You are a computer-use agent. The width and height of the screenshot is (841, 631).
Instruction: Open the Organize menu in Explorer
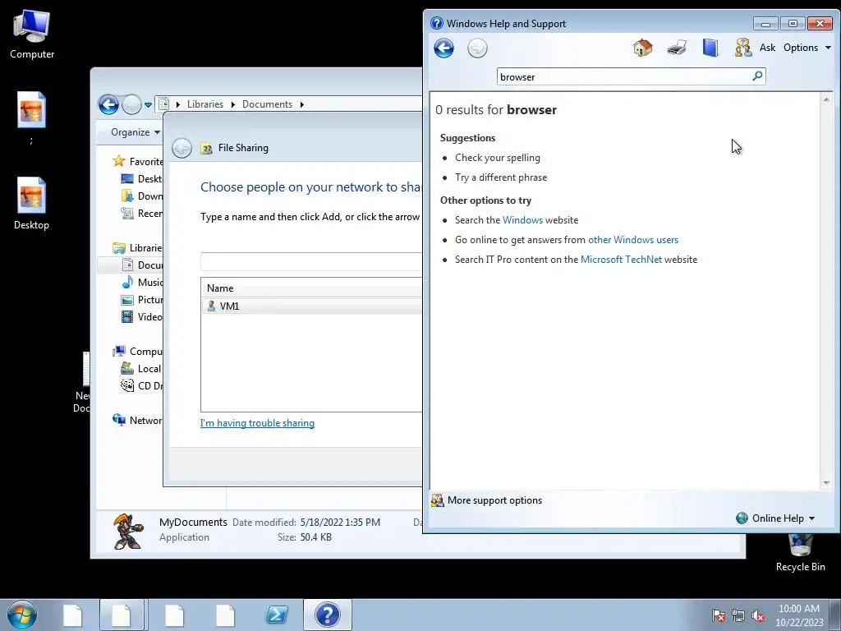(x=136, y=132)
